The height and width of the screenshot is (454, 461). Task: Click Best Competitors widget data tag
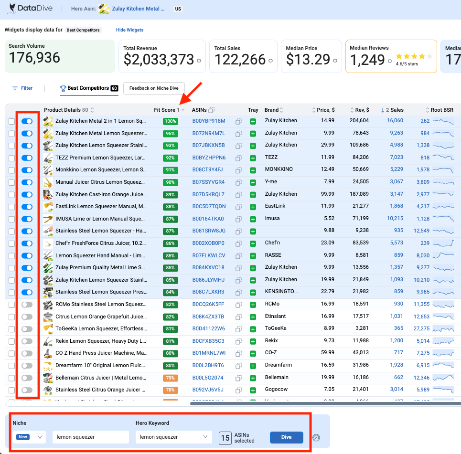pos(83,30)
